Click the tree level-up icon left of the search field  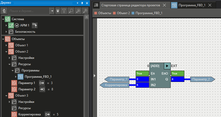point(4,11)
